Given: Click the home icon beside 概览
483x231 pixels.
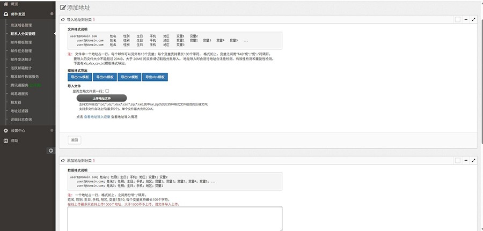Looking at the screenshot, I should [5, 4].
